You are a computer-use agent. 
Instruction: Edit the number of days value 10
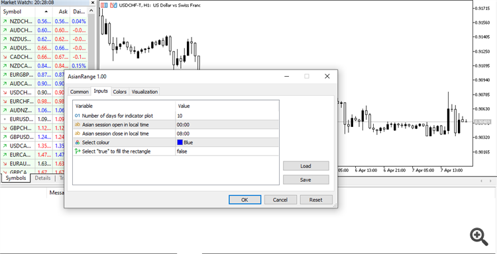coord(227,116)
